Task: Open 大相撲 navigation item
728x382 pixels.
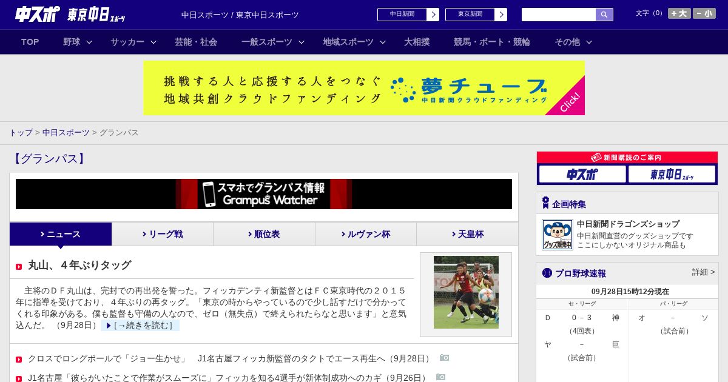Action: [417, 42]
